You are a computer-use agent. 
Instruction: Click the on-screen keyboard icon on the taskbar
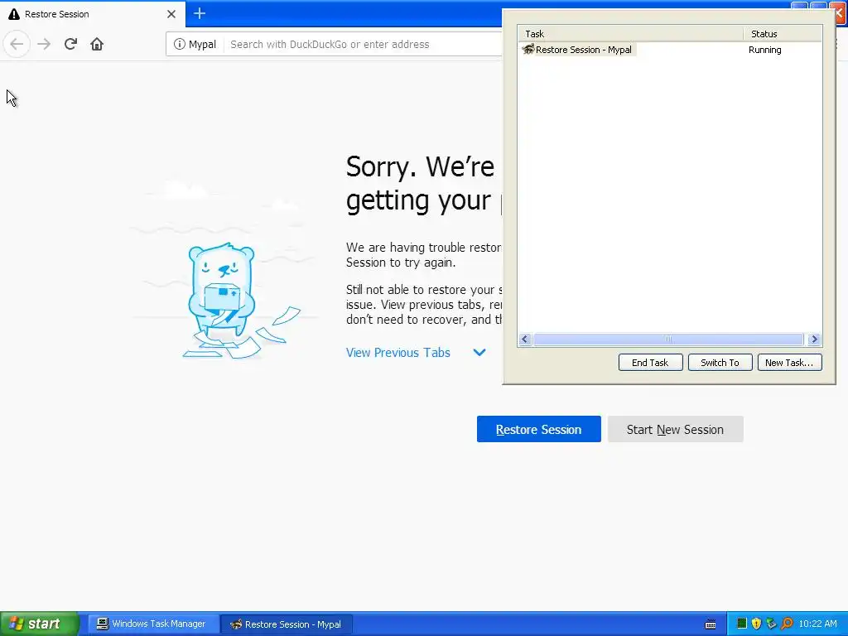click(x=711, y=624)
